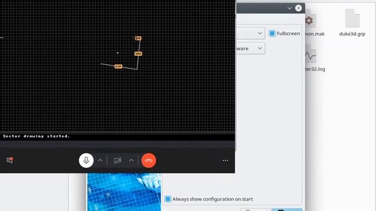Screen dimensions: 376x211
Task: Turn on the camera in the call bar
Action: point(117,160)
